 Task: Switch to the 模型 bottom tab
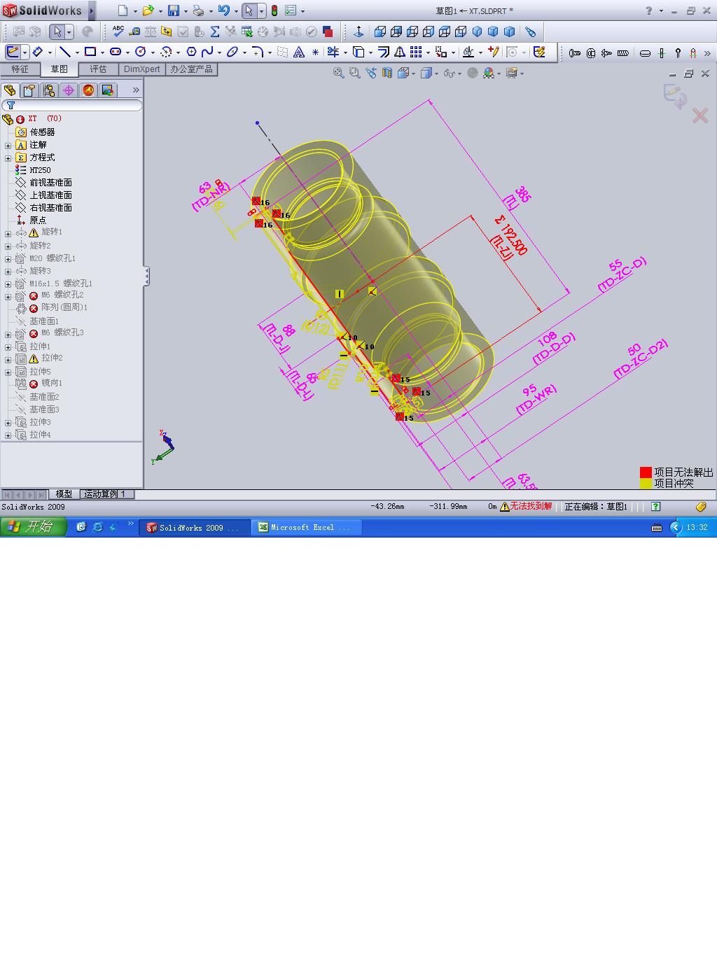[x=64, y=494]
